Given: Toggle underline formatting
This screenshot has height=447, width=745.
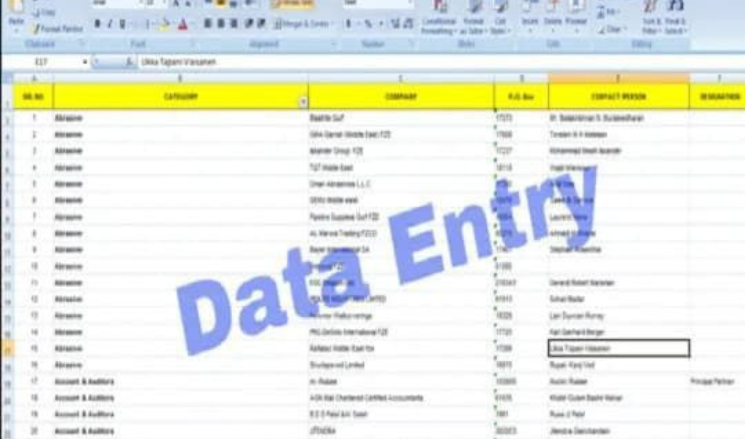Looking at the screenshot, I should tap(121, 23).
